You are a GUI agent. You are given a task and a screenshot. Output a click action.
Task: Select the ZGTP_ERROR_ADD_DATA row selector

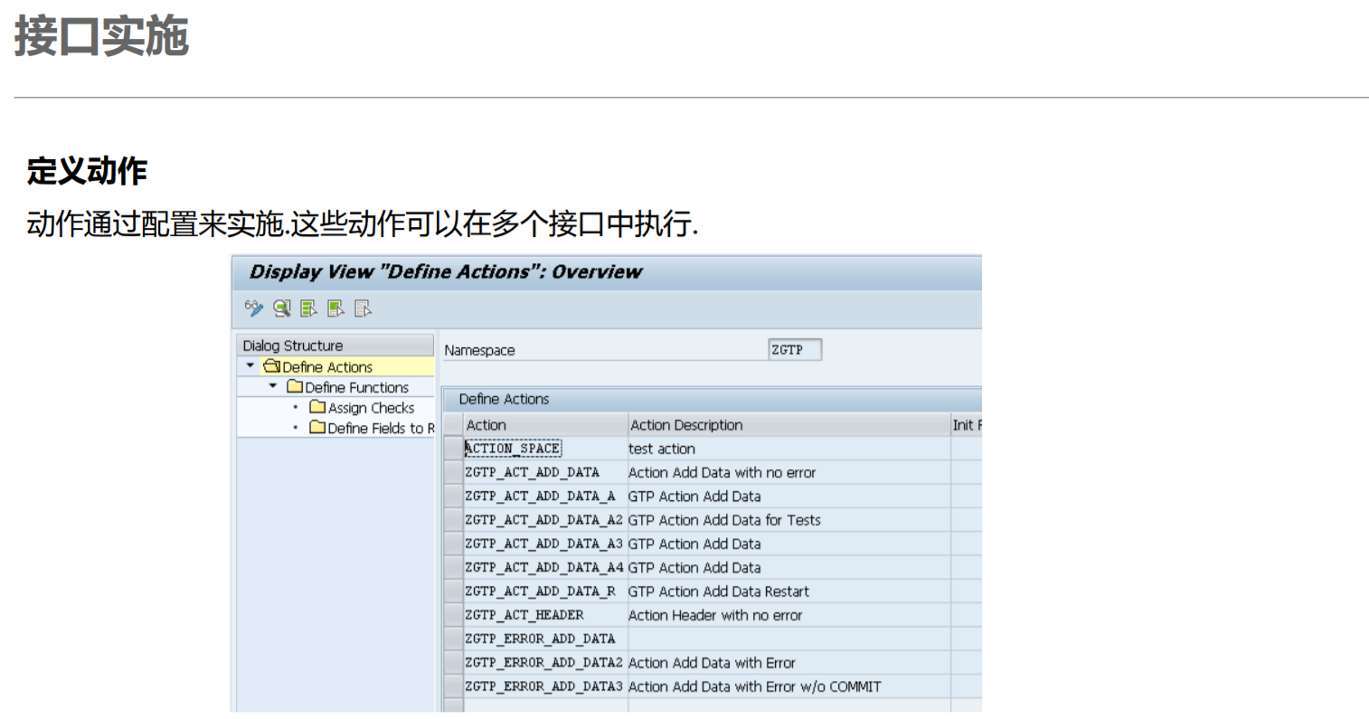pos(453,639)
